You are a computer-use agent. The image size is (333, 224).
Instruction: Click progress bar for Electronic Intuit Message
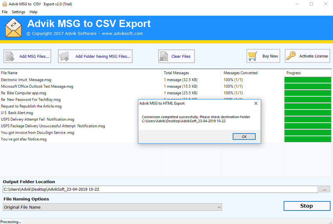coord(308,80)
